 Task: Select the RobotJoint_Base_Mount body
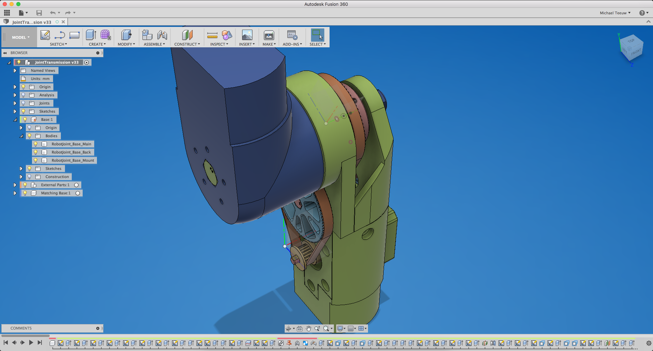(x=72, y=160)
